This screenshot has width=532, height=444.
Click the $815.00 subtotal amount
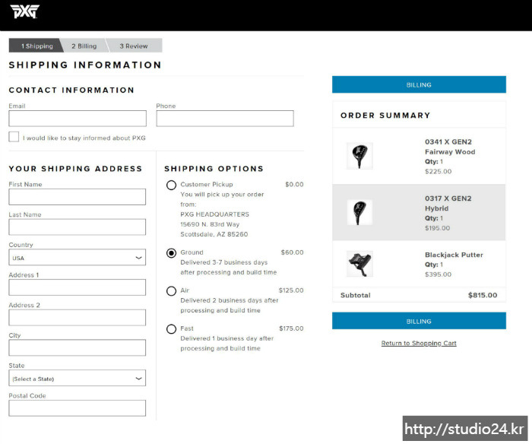tap(483, 295)
